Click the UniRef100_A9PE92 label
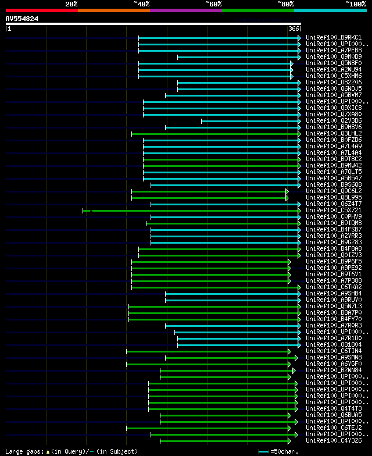The height and width of the screenshot is (456, 372). click(x=334, y=268)
